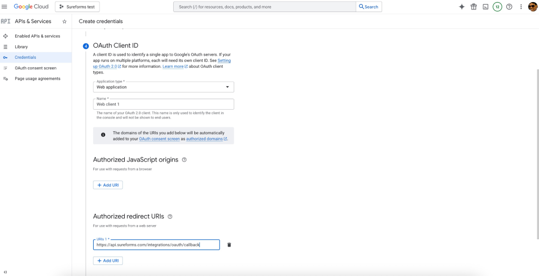
Task: Activate Cloud Shell terminal icon
Action: click(485, 7)
